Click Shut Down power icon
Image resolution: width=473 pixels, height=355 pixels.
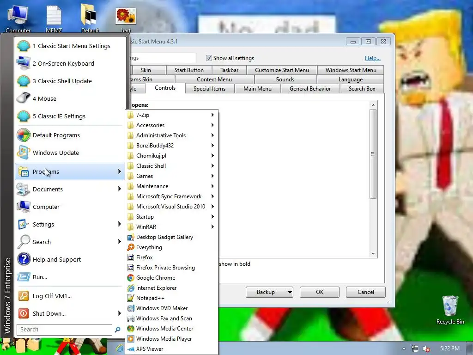(x=24, y=313)
